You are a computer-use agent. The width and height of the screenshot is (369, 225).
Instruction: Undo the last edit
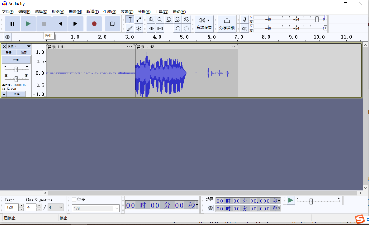[x=178, y=29]
